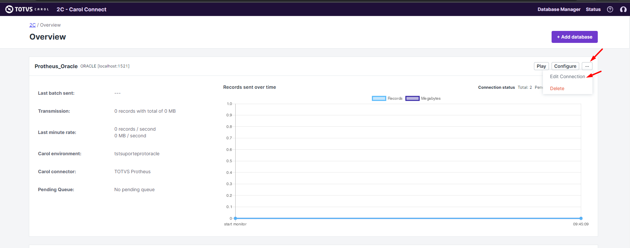Go to the Status page
This screenshot has height=248, width=630.
pos(593,9)
